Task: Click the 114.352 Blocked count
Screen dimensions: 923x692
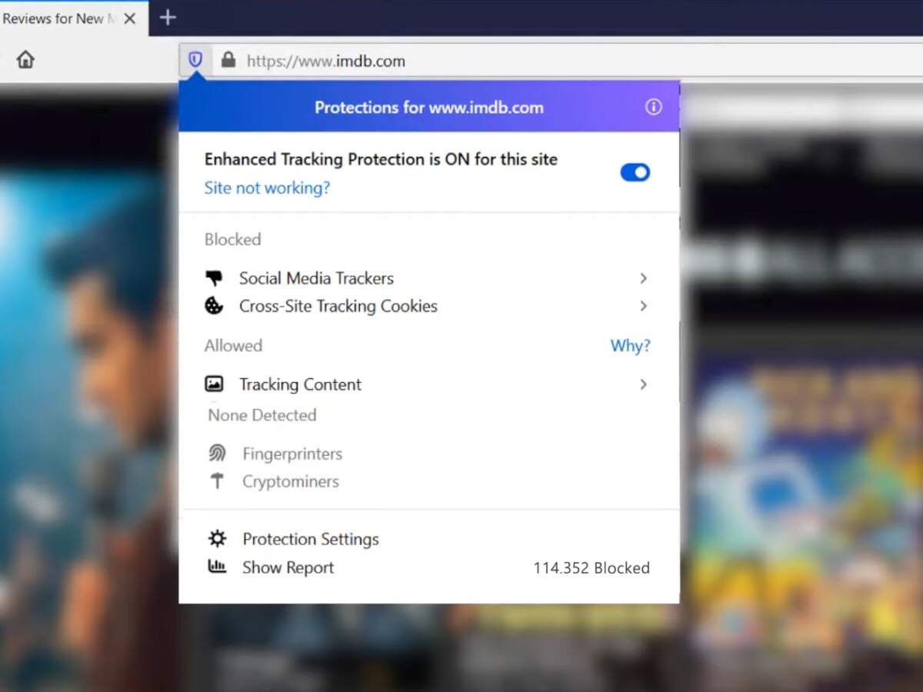Action: click(x=591, y=567)
